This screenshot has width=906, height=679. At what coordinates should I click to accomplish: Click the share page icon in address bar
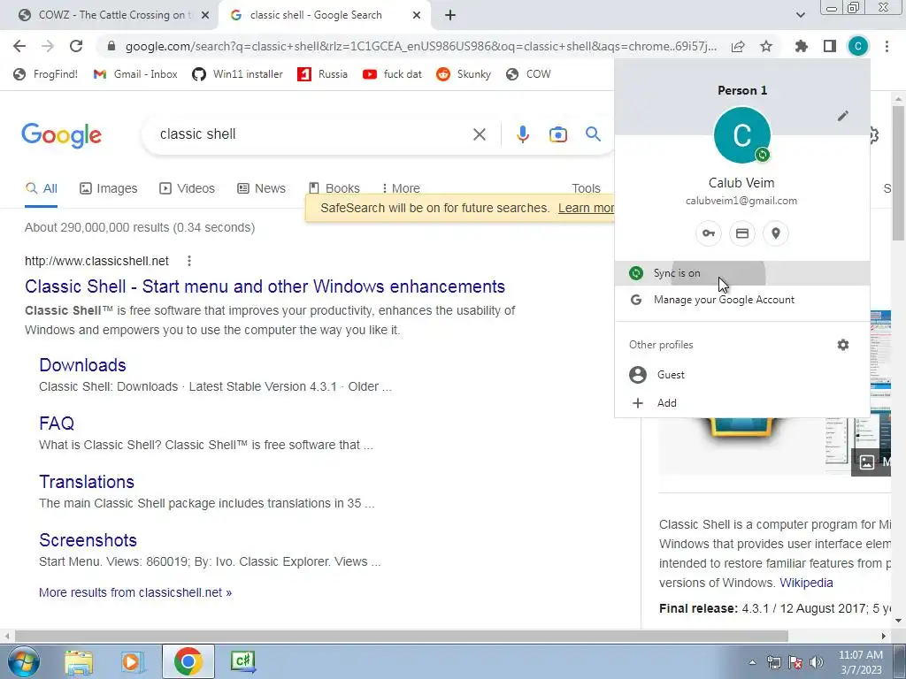tap(738, 46)
